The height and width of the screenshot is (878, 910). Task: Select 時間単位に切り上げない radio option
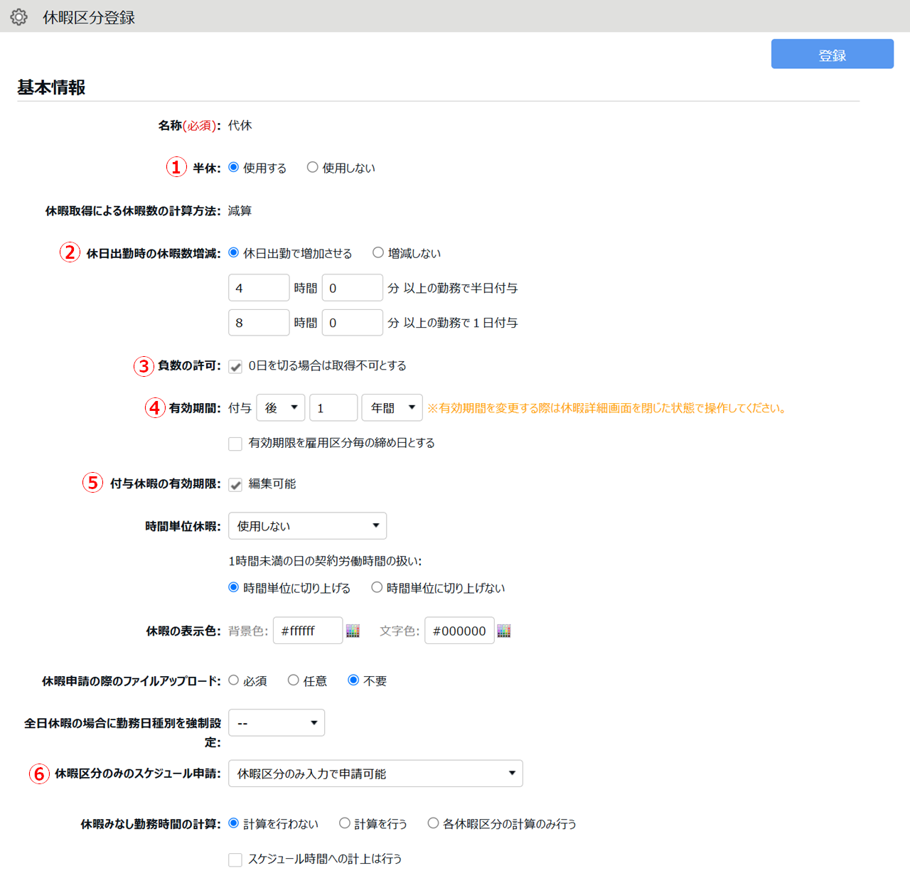tap(377, 587)
